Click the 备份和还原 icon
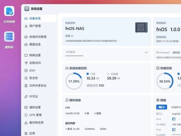Screen dimensions: 181x136 point(26,123)
